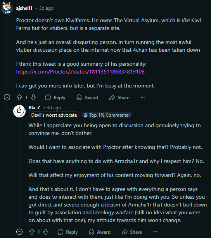Viewport: 211px width, 238px height.
Task: Downvote ajshell1's comment
Action: [x=33, y=97]
